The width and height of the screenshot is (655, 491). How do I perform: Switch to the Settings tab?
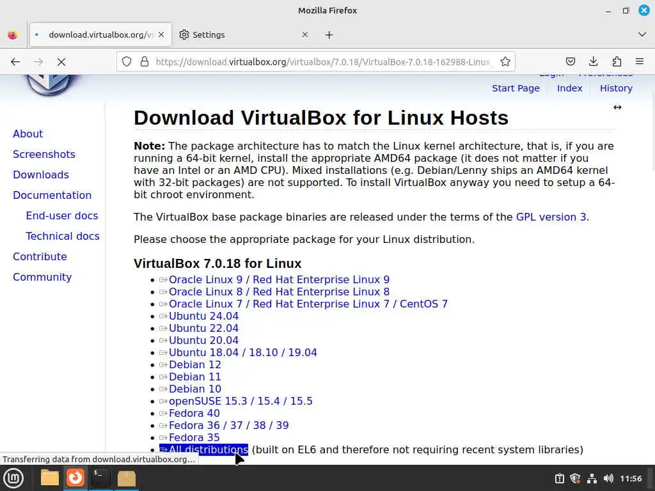pos(244,35)
